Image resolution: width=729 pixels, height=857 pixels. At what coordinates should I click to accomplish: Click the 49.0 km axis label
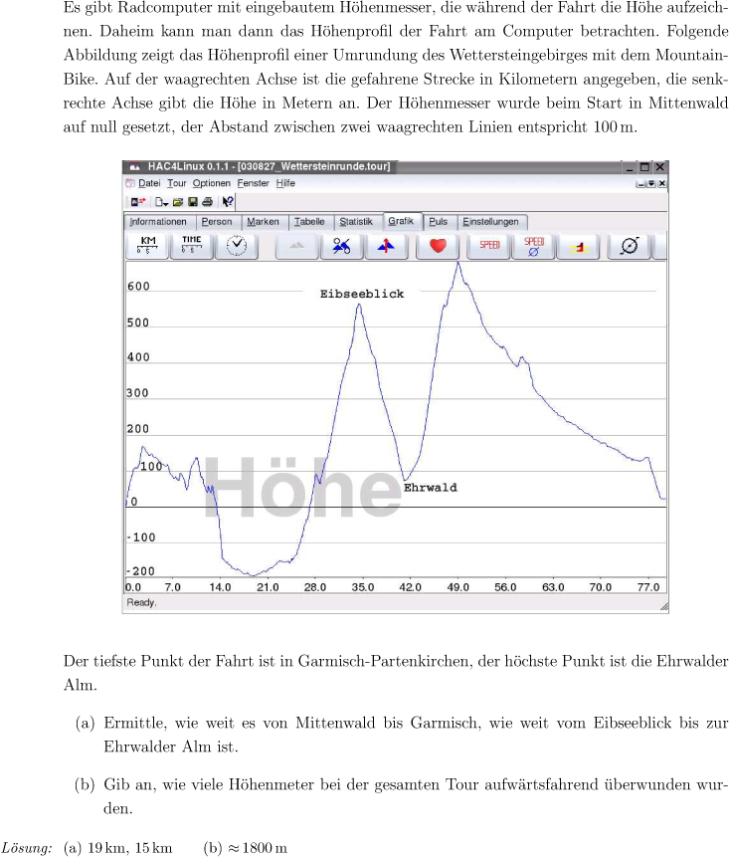[457, 587]
